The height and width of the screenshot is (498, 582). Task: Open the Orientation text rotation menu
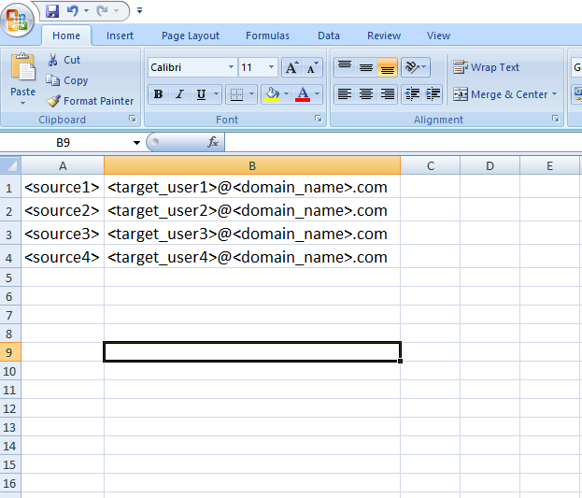tap(416, 67)
